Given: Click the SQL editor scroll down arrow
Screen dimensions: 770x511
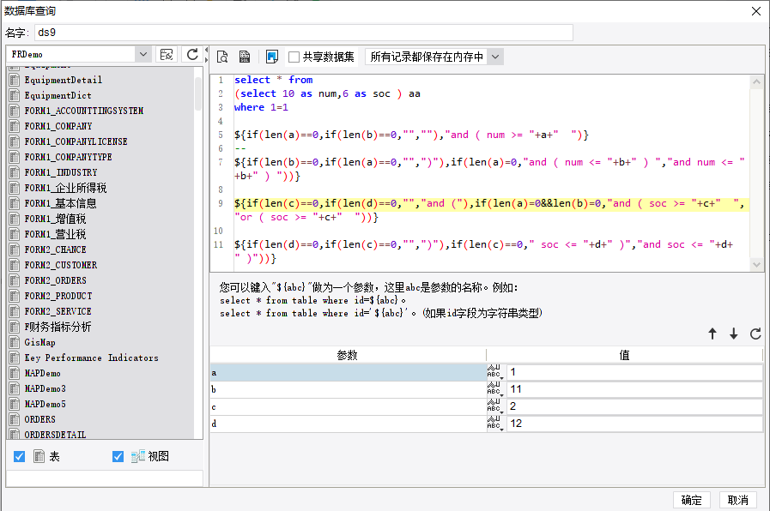Looking at the screenshot, I should pos(756,264).
